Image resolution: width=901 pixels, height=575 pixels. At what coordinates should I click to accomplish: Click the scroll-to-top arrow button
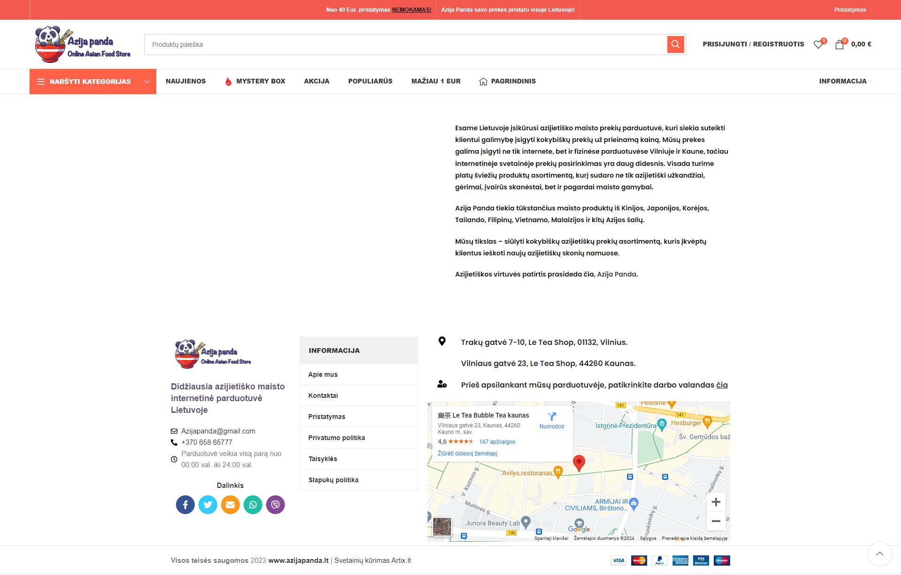[x=880, y=553]
